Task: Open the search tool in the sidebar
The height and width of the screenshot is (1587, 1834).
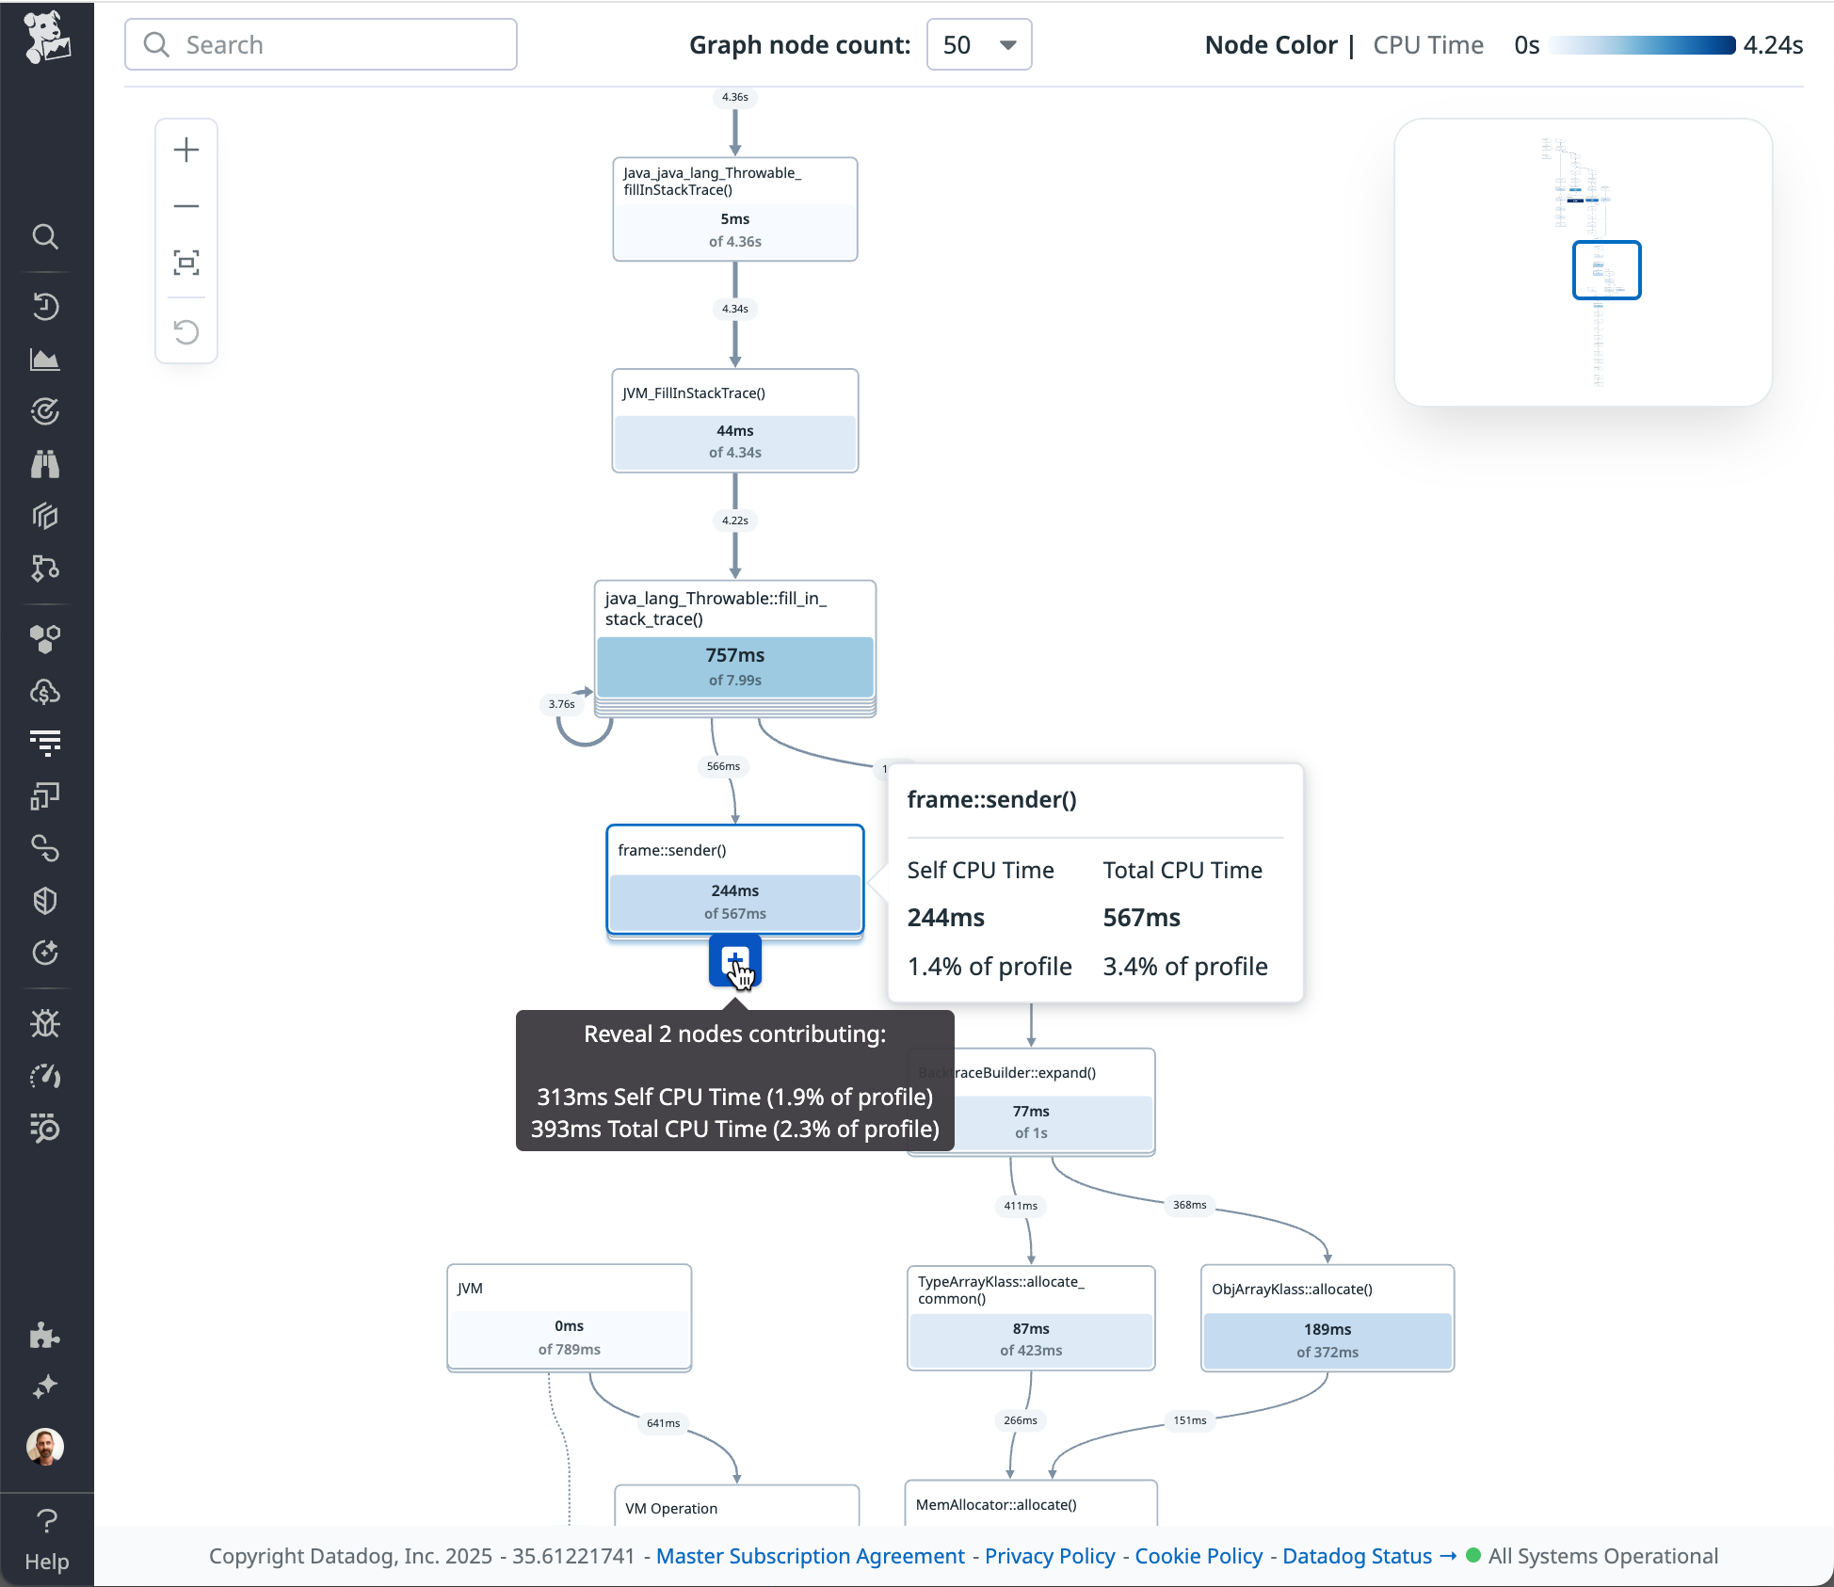Action: click(46, 237)
